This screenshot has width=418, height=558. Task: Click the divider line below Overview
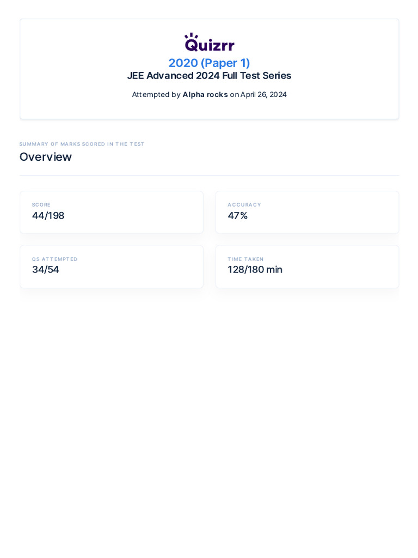pyautogui.click(x=209, y=175)
